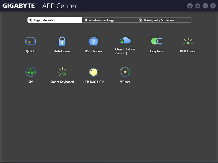The image size is (218, 163).
Task: Click the "EasyTune" label text
Action: 157,51
